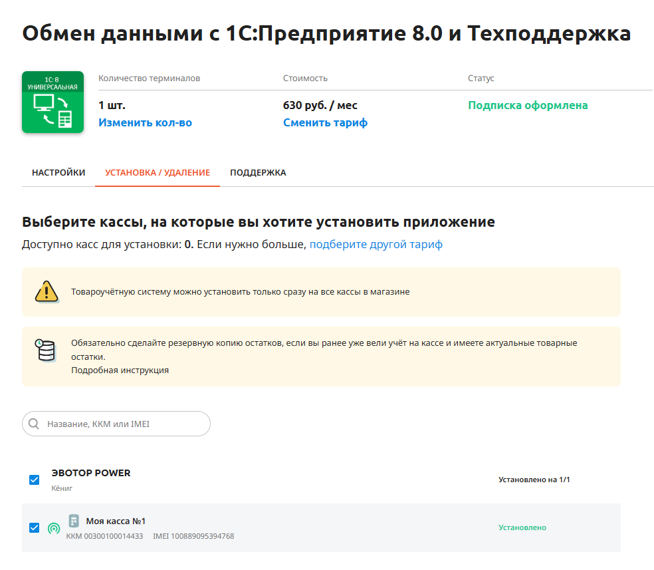
Task: Click the Установлено на 1/1 label
Action: point(534,480)
